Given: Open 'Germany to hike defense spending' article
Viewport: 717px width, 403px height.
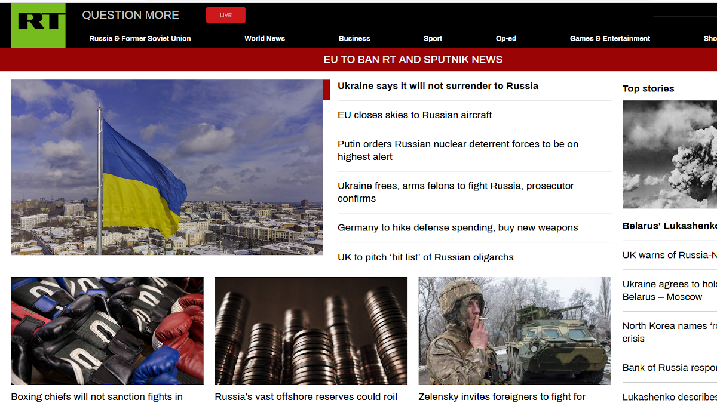Looking at the screenshot, I should (458, 227).
